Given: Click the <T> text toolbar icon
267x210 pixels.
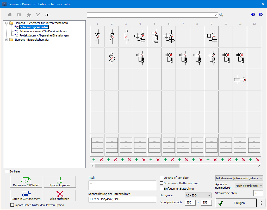Looking at the screenshot, I should pos(47,15).
